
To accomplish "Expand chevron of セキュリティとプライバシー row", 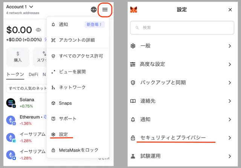I will click(230, 138).
